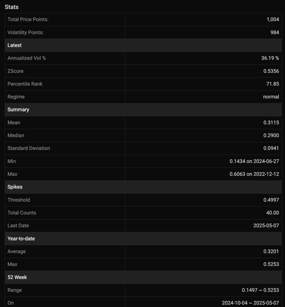
Task: Click the Min value dated 2024-06-27
Action: click(254, 161)
